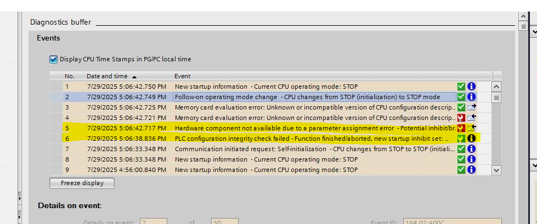Click timestamp 7/29/2025 5:06:42.725 PM
The image size is (537, 224).
click(x=126, y=107)
